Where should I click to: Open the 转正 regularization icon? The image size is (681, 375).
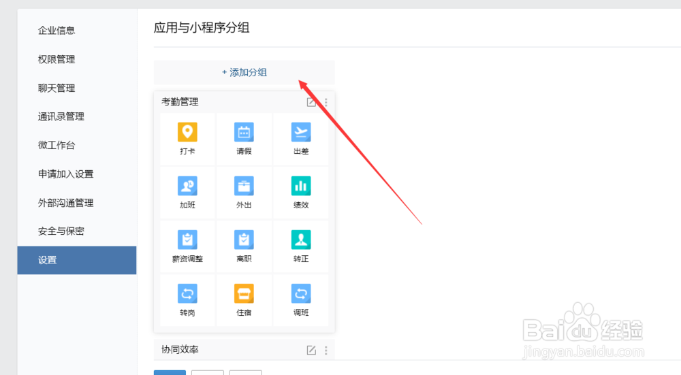pos(301,240)
